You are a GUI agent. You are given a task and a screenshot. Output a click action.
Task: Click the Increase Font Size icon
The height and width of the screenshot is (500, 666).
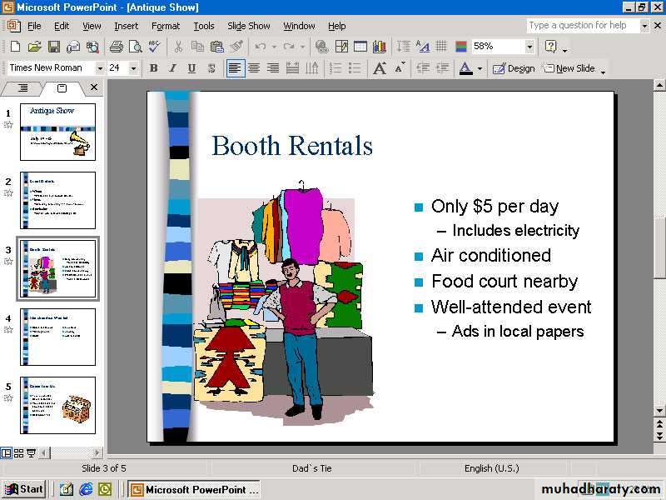[380, 68]
